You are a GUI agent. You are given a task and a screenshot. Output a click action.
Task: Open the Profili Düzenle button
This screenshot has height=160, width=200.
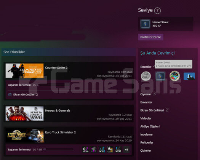[150, 37]
